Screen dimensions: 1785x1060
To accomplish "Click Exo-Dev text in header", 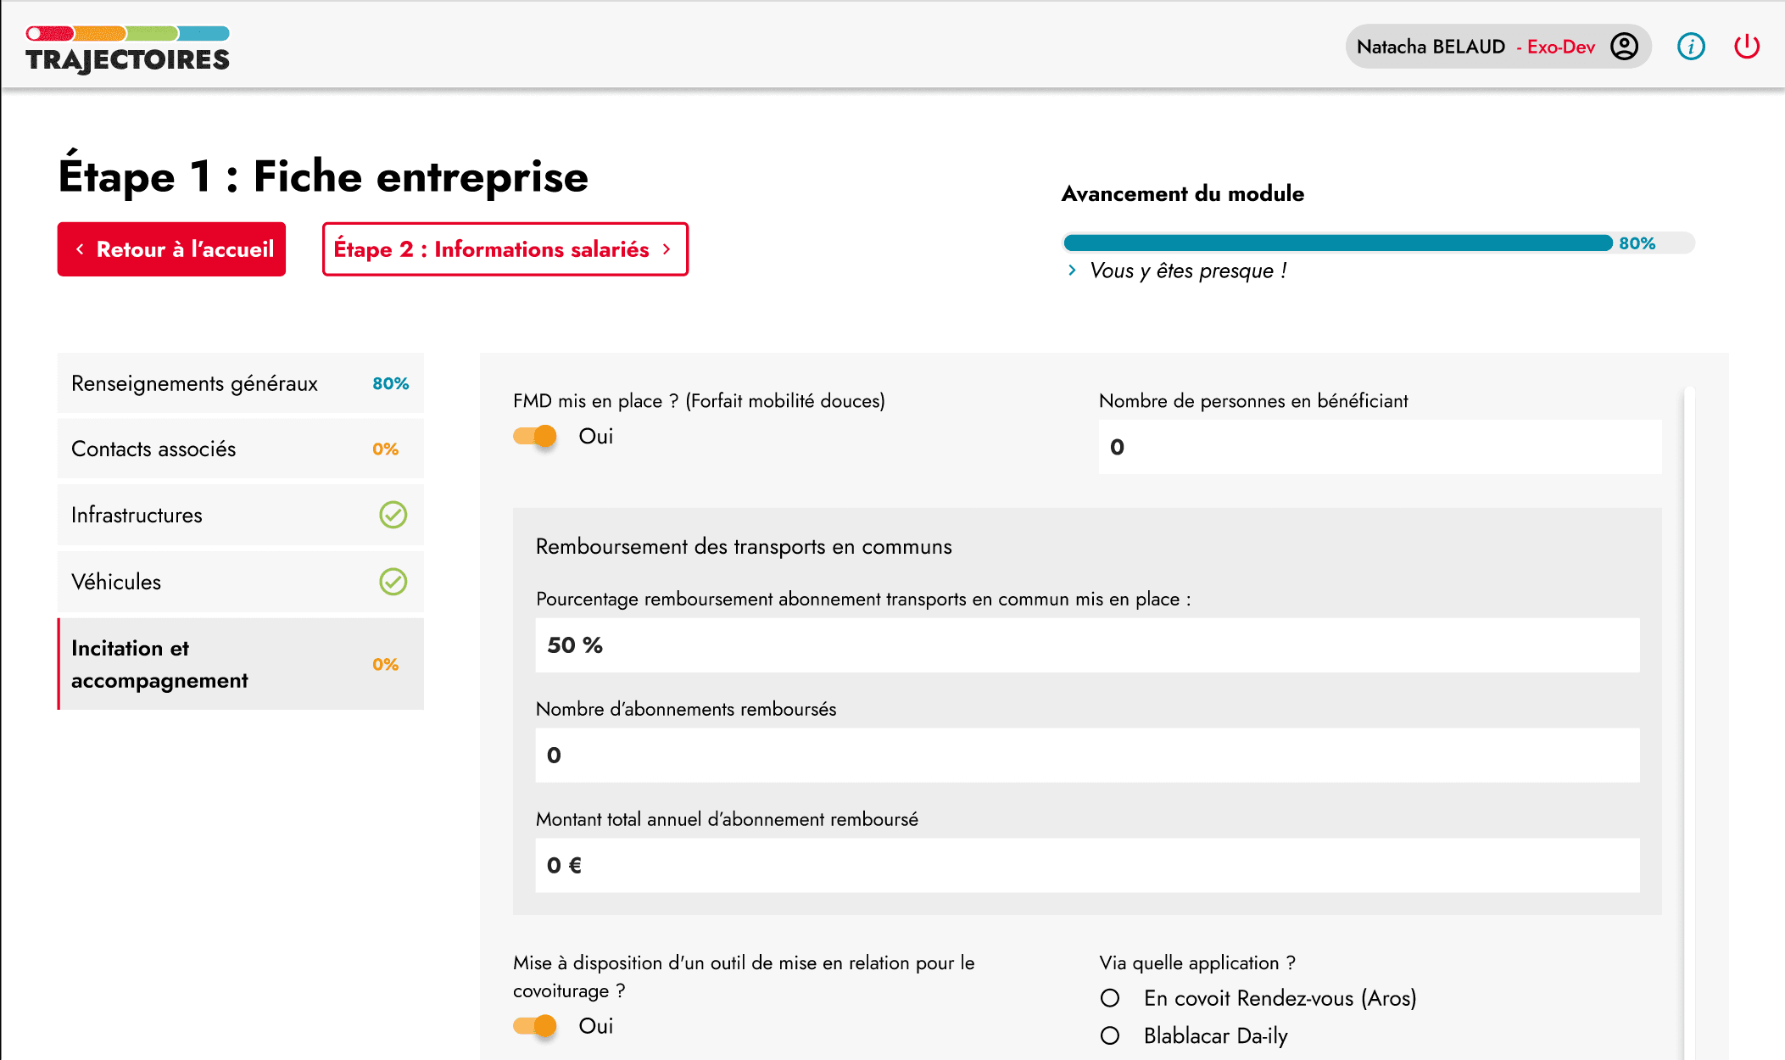I will click(1560, 47).
